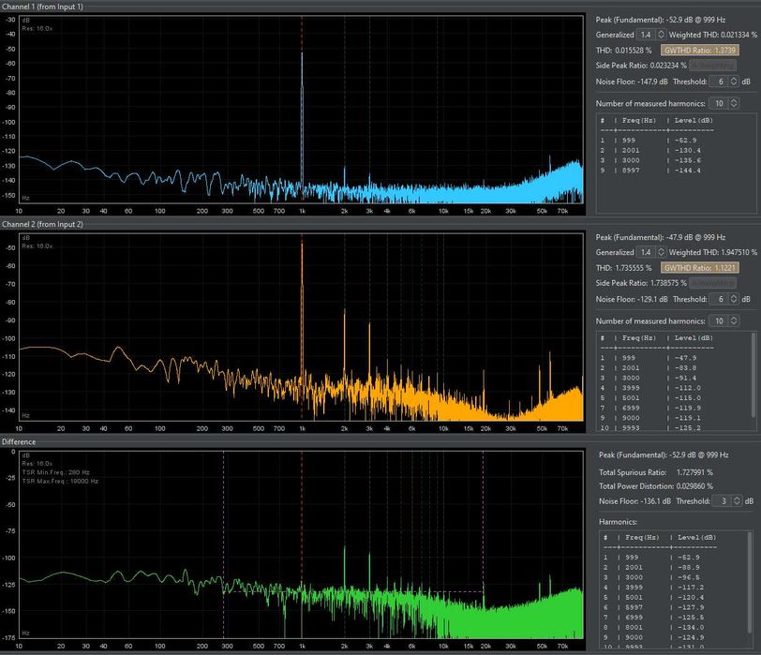Click Channel 1 Generalized spinner arrows
Viewport: 761px width, 655px height.
coord(661,35)
